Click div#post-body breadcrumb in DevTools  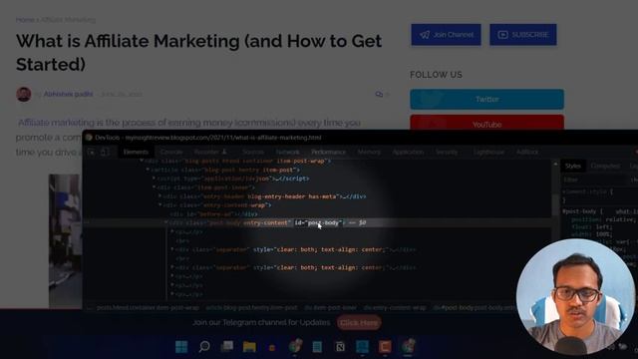pos(475,308)
